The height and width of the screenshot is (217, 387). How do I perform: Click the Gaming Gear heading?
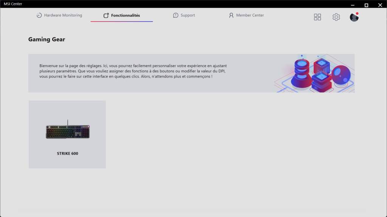click(46, 39)
